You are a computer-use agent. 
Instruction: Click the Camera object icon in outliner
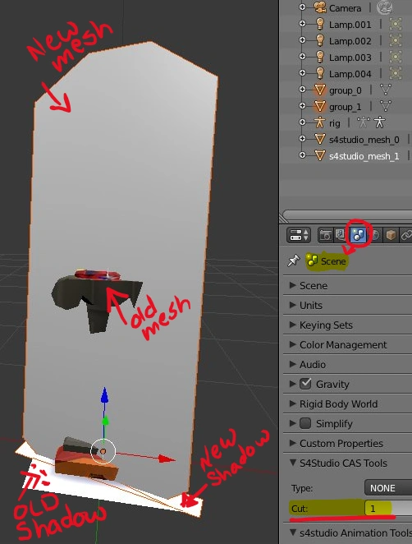coord(320,7)
